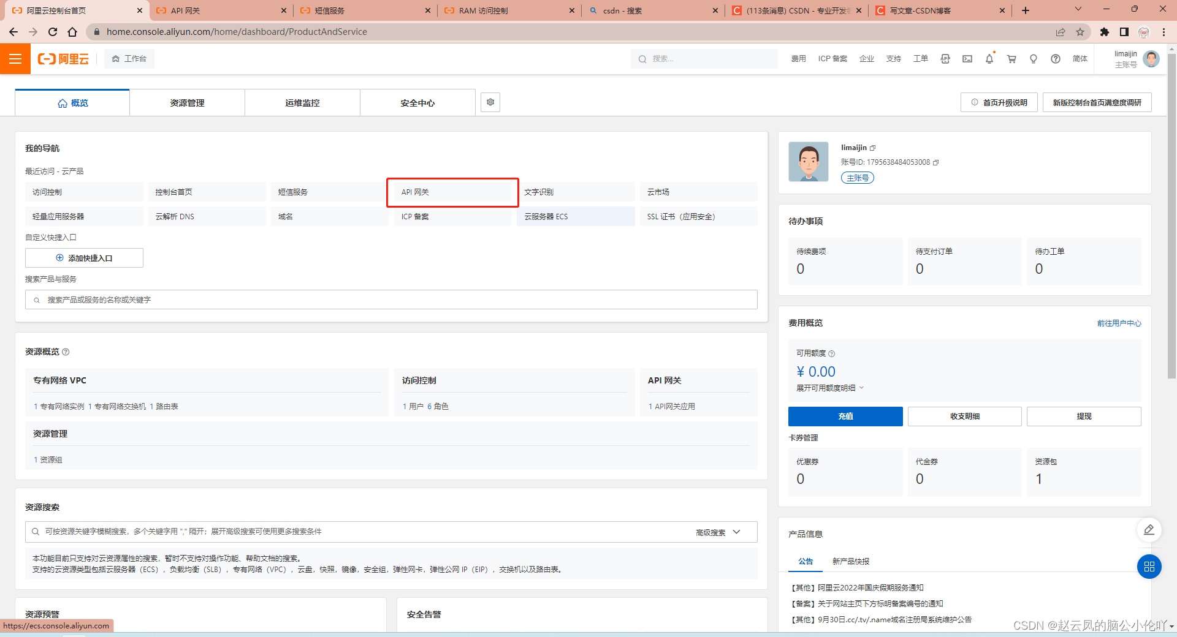
Task: Reload the page with browser refresh
Action: [x=53, y=32]
